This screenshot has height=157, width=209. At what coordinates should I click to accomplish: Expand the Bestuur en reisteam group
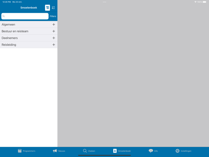coord(54,31)
